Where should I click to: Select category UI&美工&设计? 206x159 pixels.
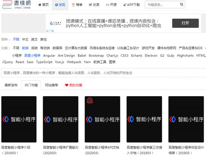(128, 48)
